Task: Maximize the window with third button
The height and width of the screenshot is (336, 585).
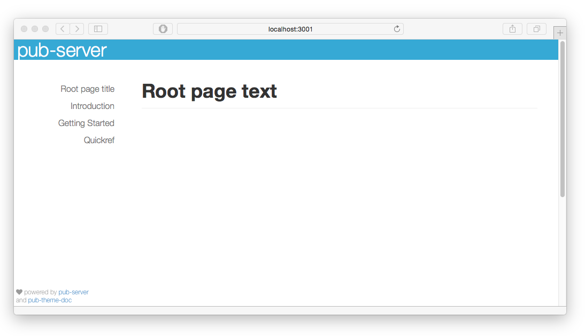Action: 45,29
